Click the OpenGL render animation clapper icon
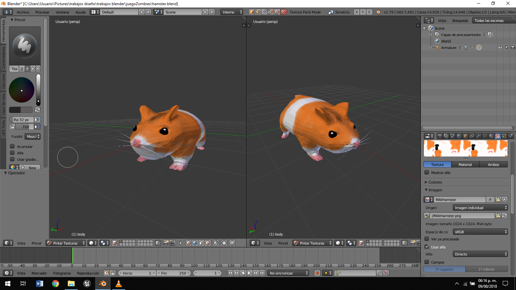 click(x=172, y=243)
